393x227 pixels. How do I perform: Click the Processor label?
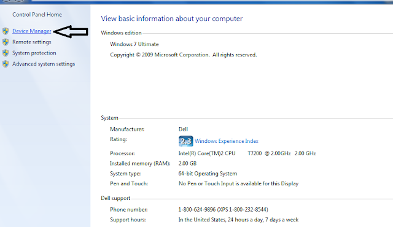pos(122,153)
